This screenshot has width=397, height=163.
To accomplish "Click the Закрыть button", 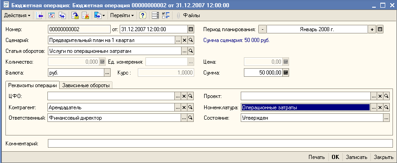I will tap(383, 157).
